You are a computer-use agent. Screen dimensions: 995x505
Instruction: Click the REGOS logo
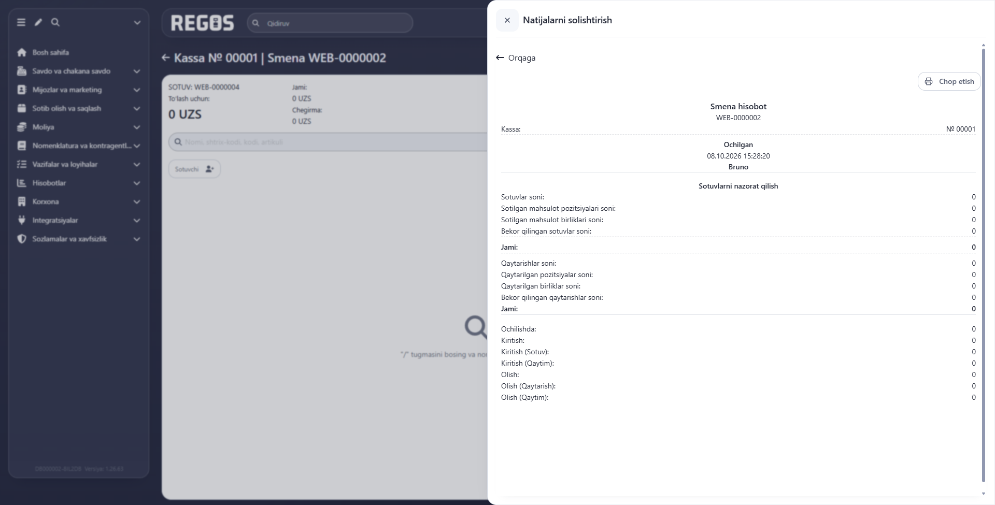click(x=202, y=23)
